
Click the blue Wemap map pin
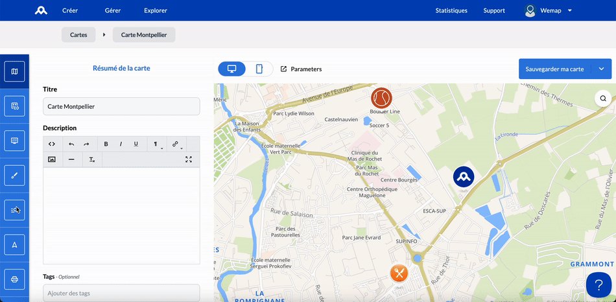464,177
